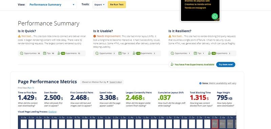Open Tips 1 under Is it Resilient
This screenshot has width=271, height=129.
[199, 53]
